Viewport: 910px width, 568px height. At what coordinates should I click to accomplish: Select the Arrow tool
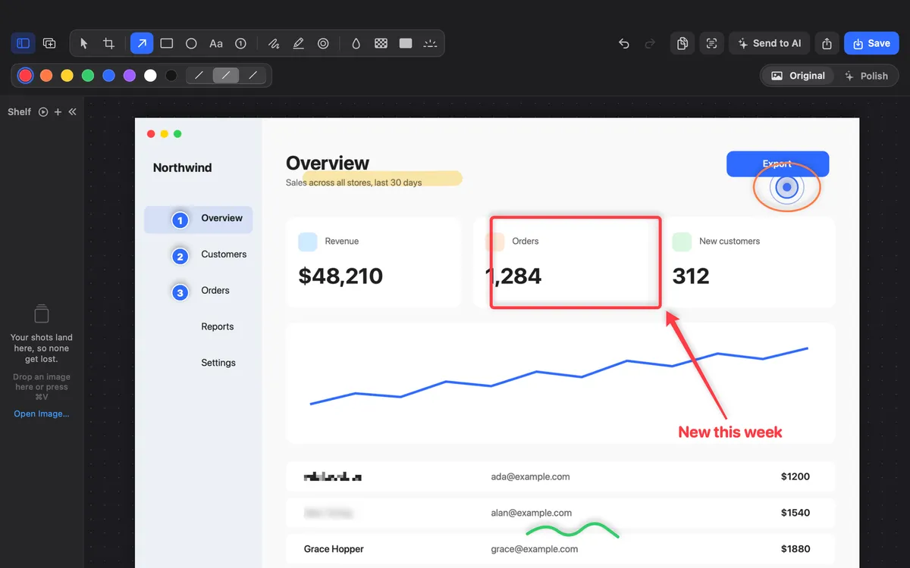tap(142, 43)
